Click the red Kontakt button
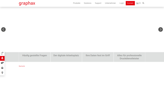The height and width of the screenshot is (102, 164). click(x=130, y=3)
